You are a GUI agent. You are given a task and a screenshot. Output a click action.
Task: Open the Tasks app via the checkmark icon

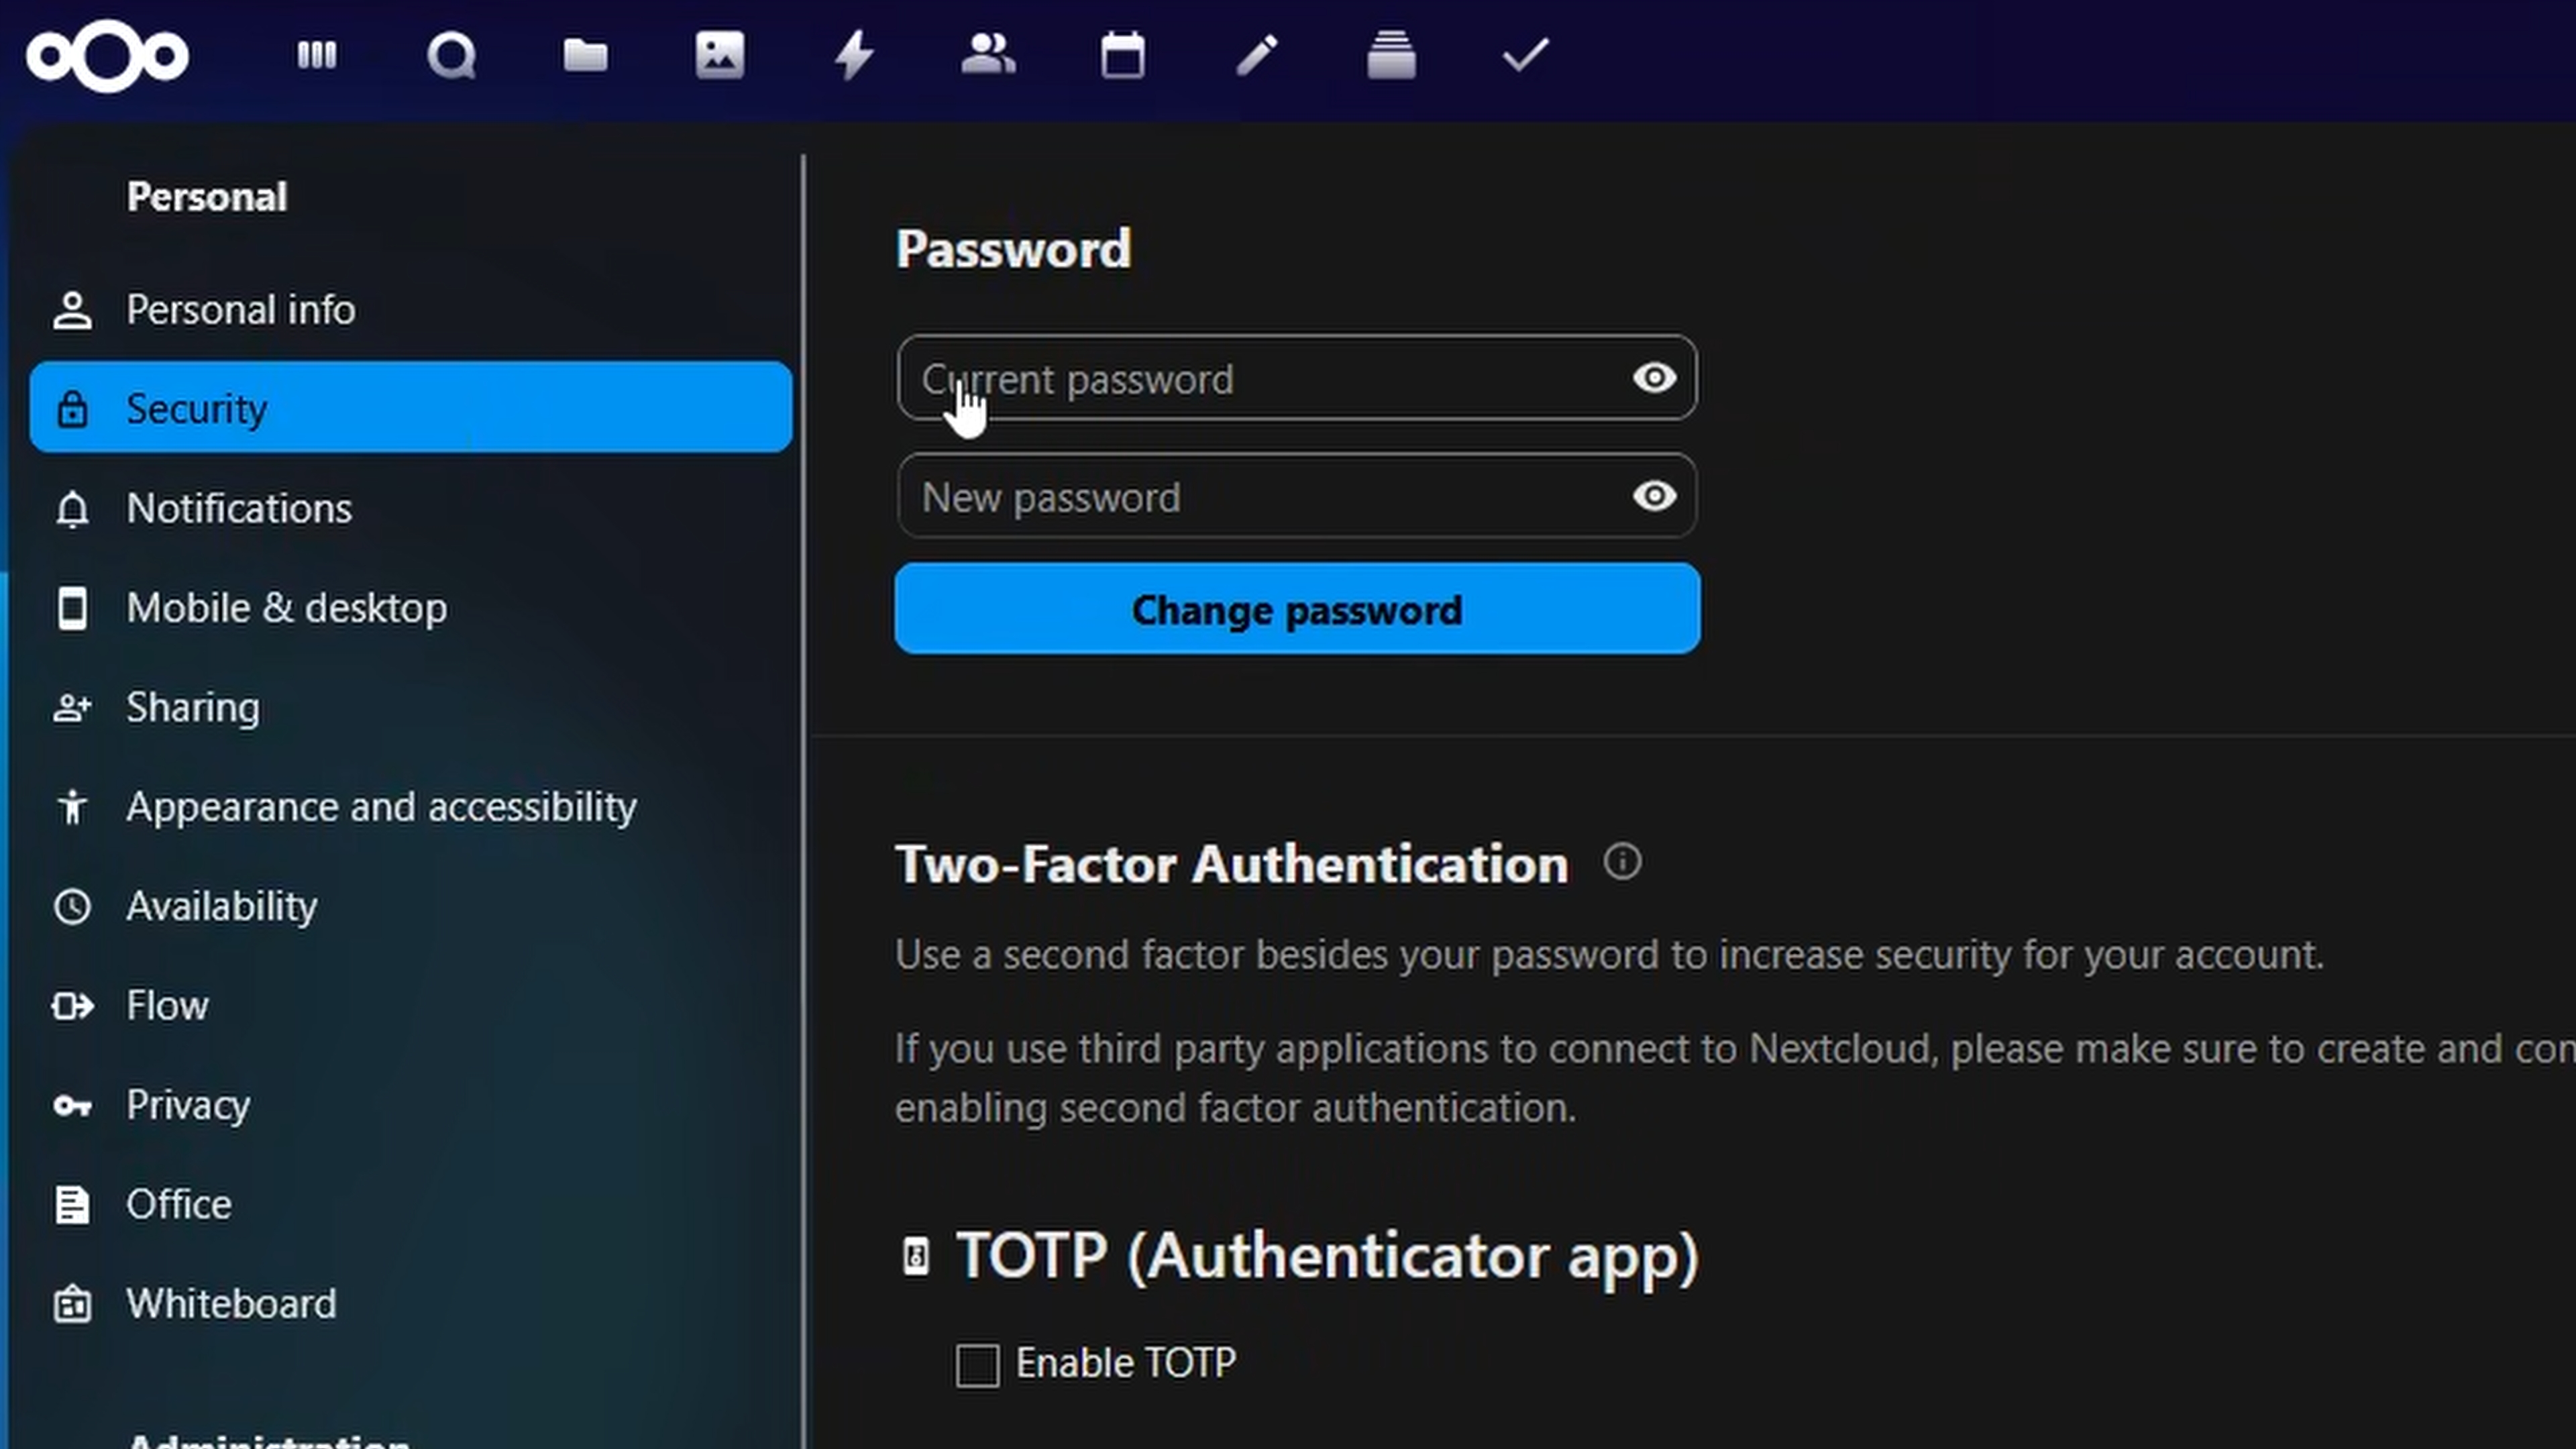pos(1523,55)
